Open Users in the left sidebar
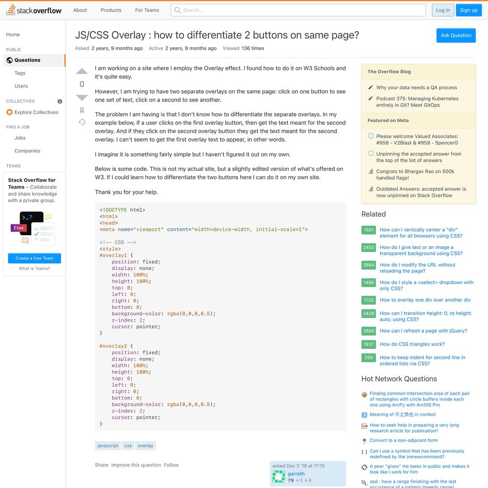 (21, 86)
